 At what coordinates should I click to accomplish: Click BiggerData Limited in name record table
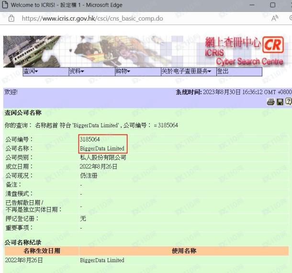102,260
